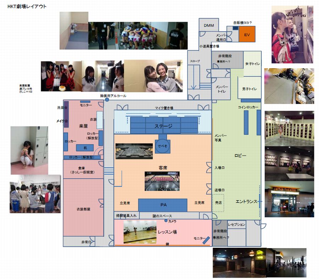Click the メイク台 label
This screenshot has width=319, height=279.
[62, 121]
